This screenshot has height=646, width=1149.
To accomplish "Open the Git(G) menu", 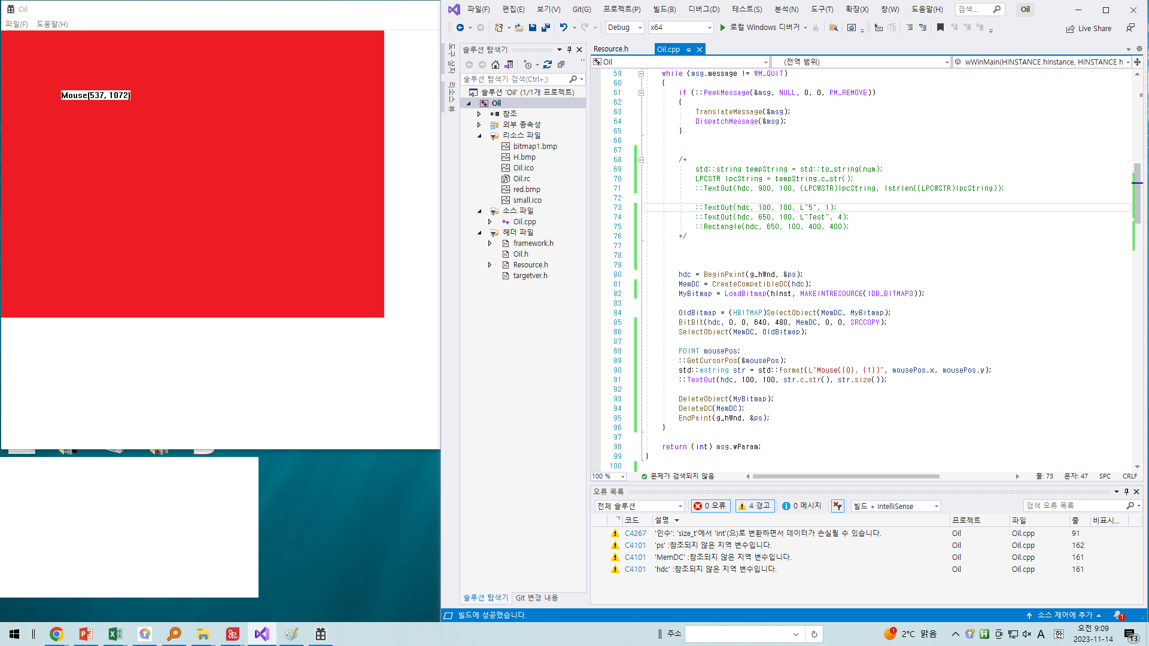I will [x=581, y=9].
